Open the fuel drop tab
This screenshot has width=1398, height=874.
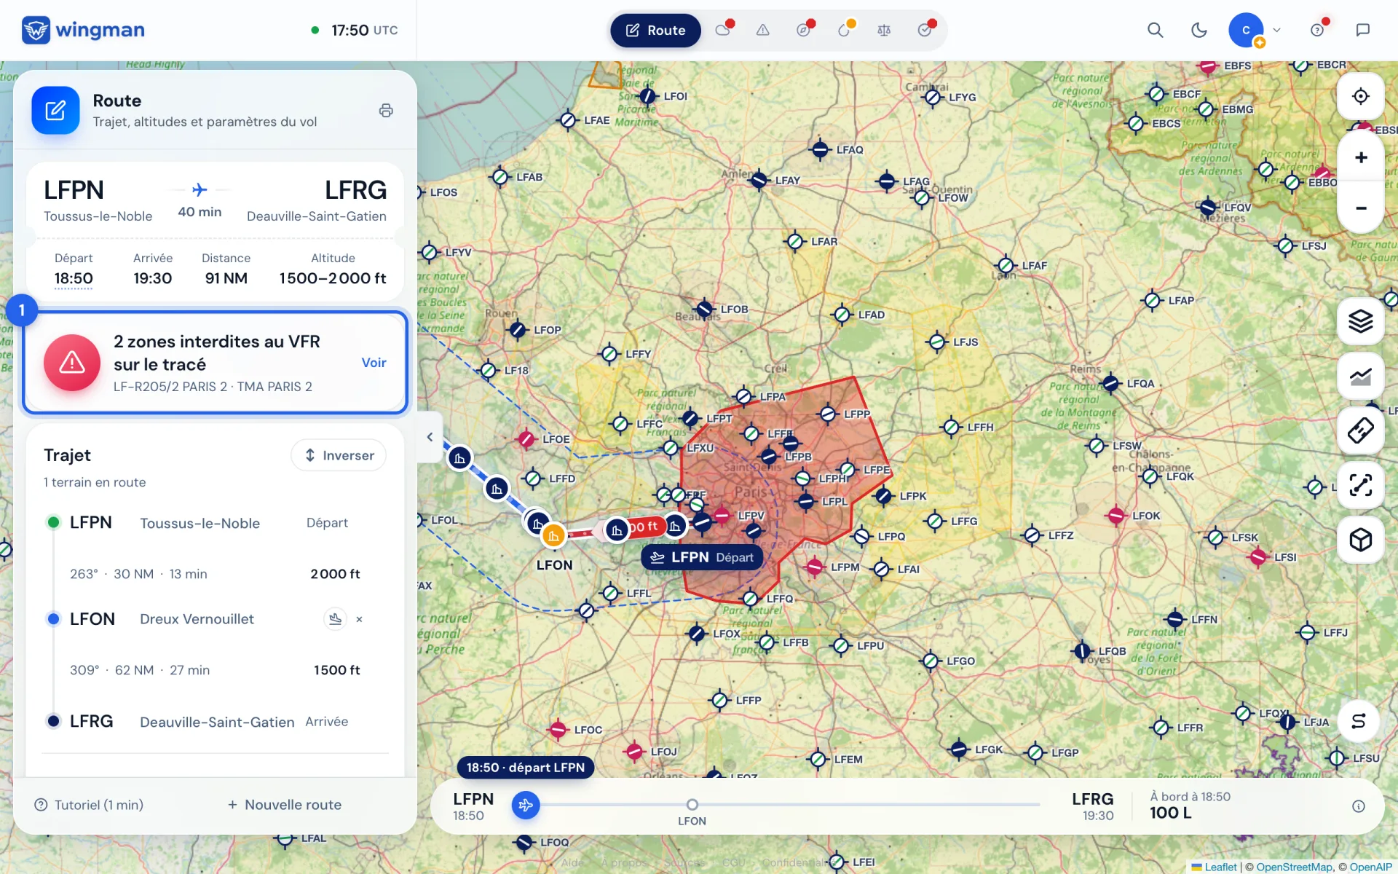point(844,30)
